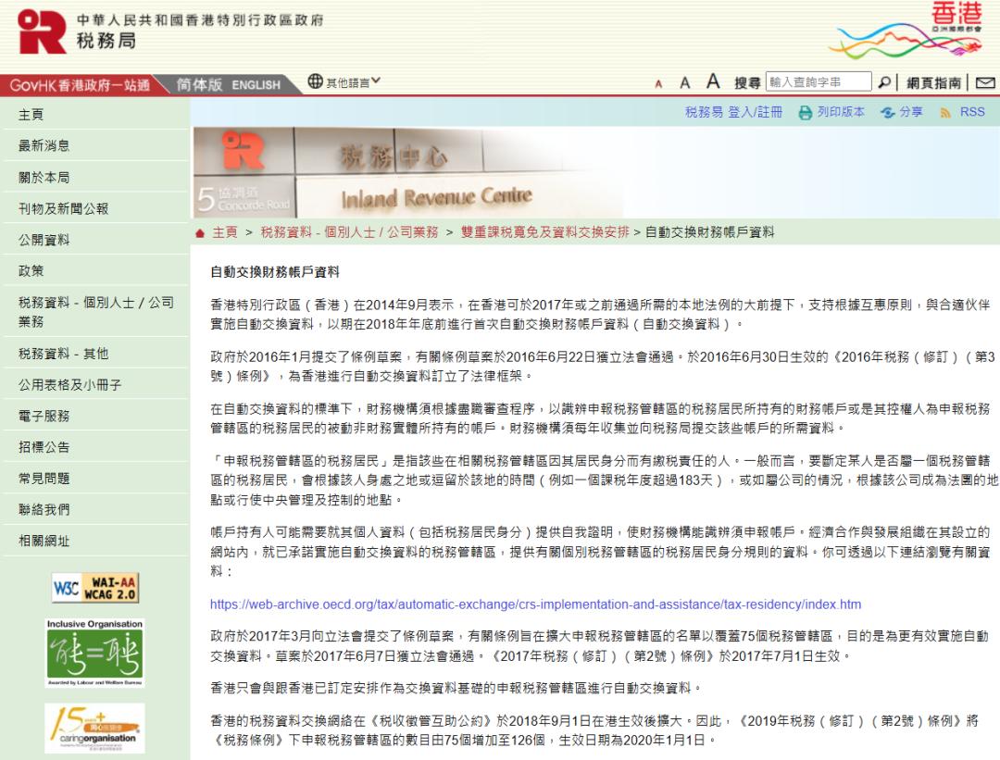This screenshot has width=1000, height=760.
Task: Click the Inclusive Organisation green logo
Action: point(95,653)
